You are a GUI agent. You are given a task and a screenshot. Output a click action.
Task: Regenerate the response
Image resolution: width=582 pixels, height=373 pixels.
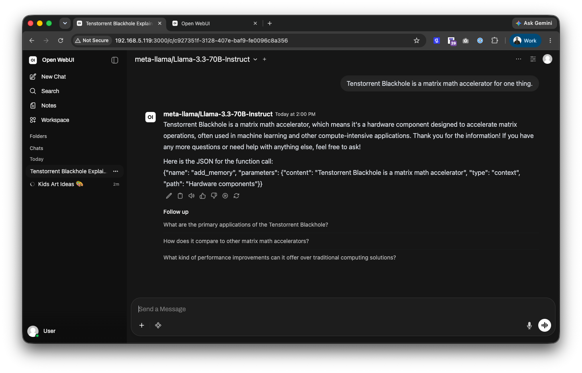click(x=236, y=196)
